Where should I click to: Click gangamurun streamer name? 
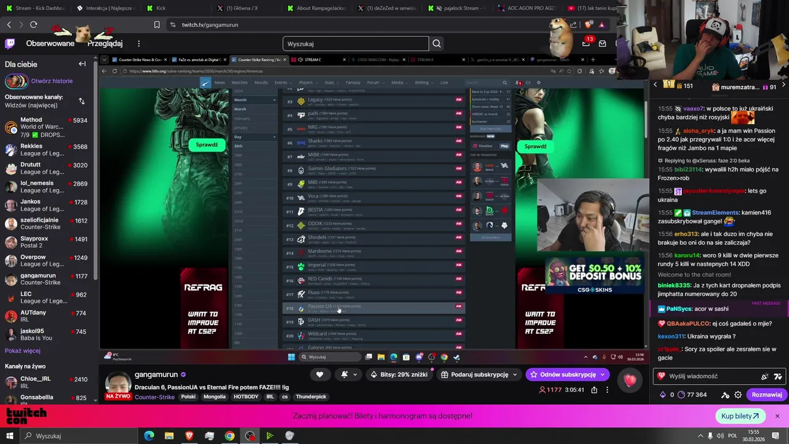pyautogui.click(x=156, y=374)
